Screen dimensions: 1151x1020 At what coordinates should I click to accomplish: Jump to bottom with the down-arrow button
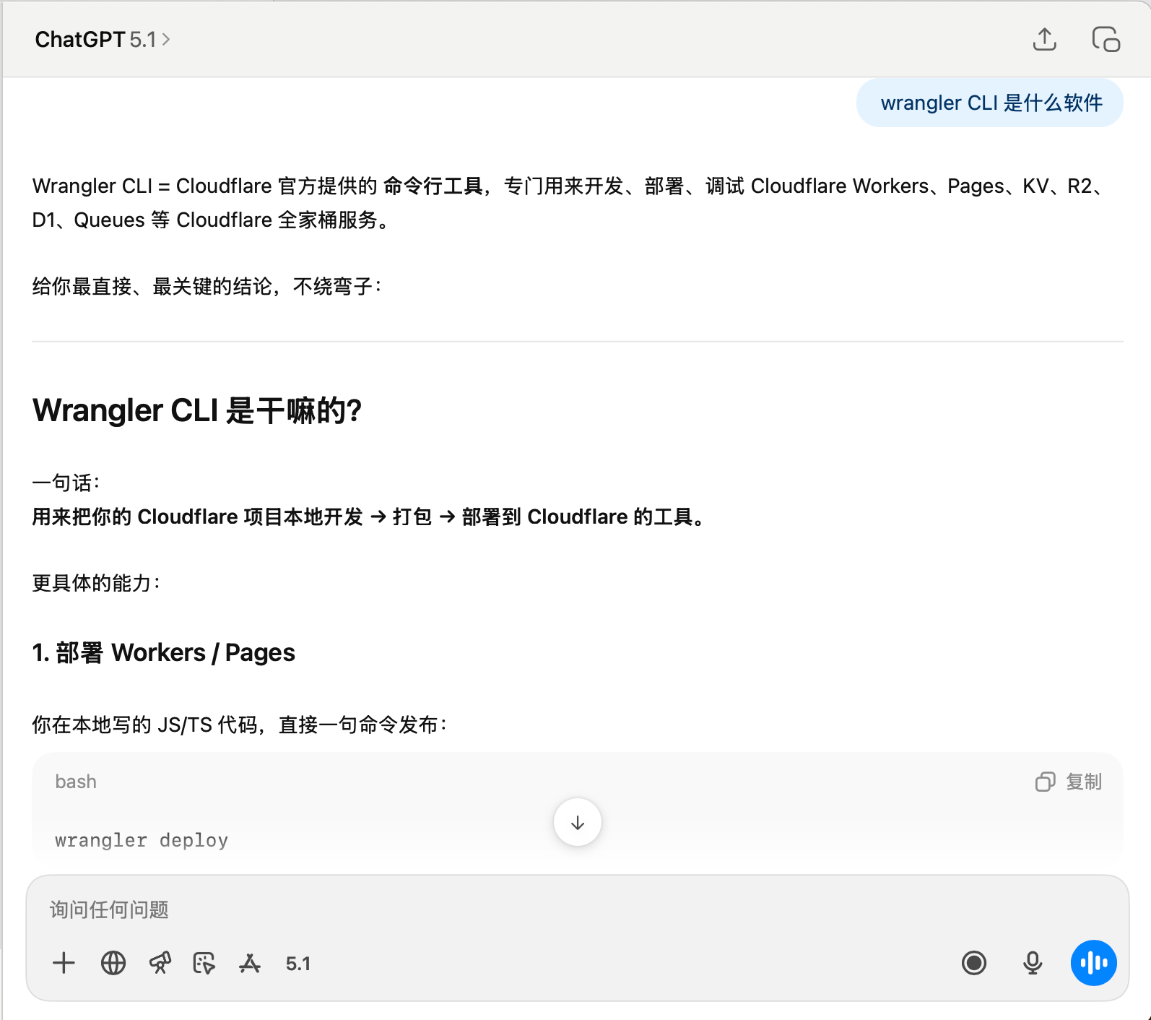click(578, 822)
